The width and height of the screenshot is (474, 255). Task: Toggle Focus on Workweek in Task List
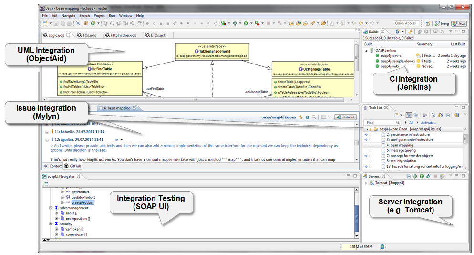point(425,115)
